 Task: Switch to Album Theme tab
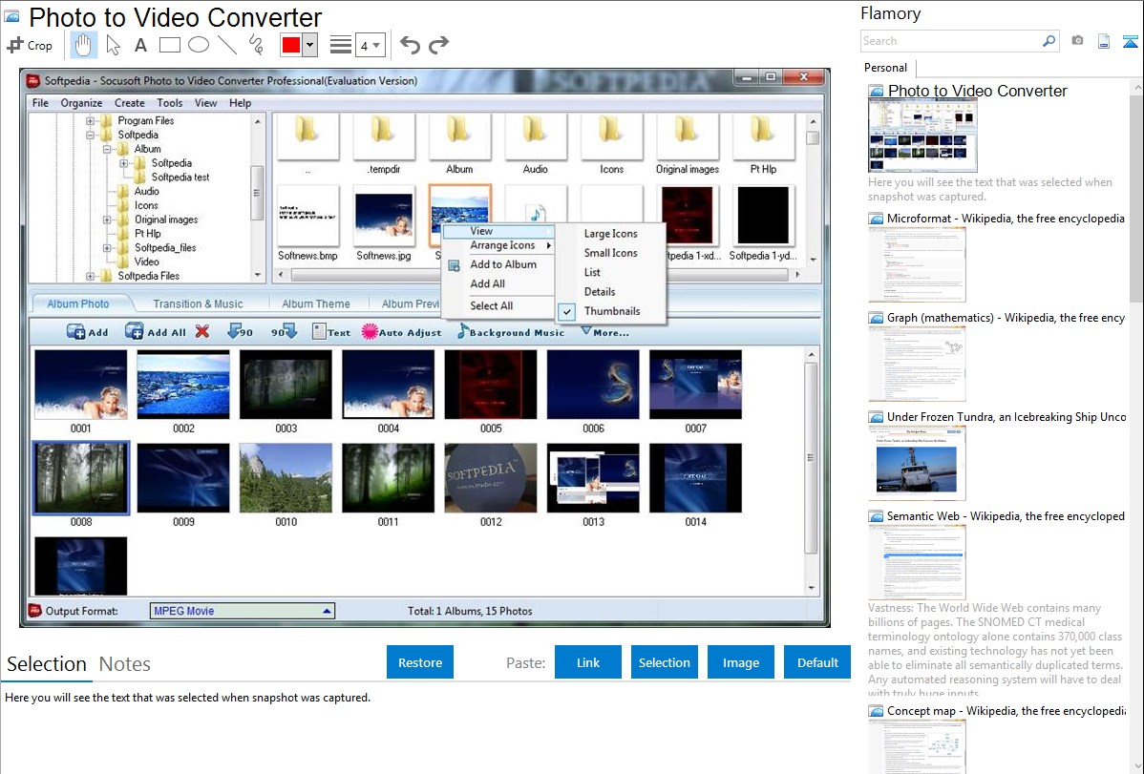click(x=316, y=304)
